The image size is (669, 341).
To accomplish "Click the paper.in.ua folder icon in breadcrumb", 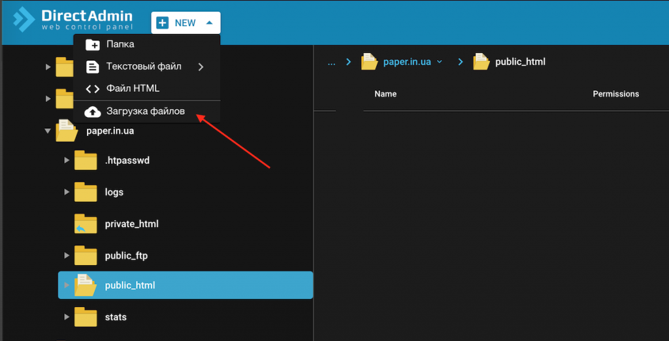I will (370, 62).
